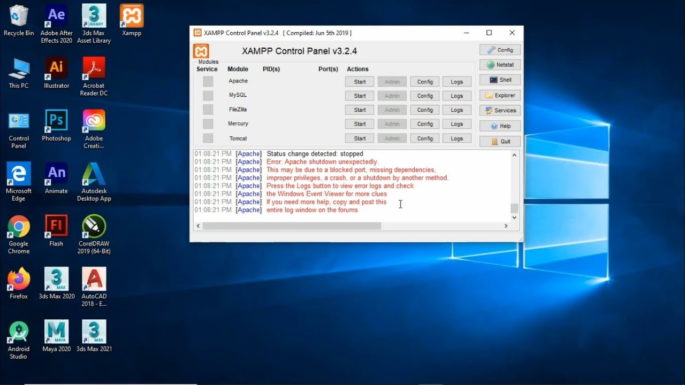Select the Flash desktop shortcut

click(x=56, y=231)
